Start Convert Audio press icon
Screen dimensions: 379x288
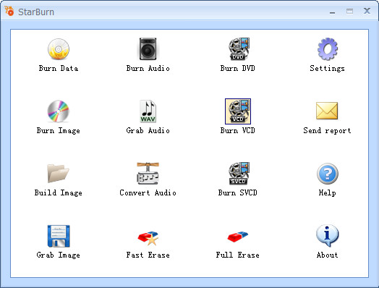click(x=148, y=173)
